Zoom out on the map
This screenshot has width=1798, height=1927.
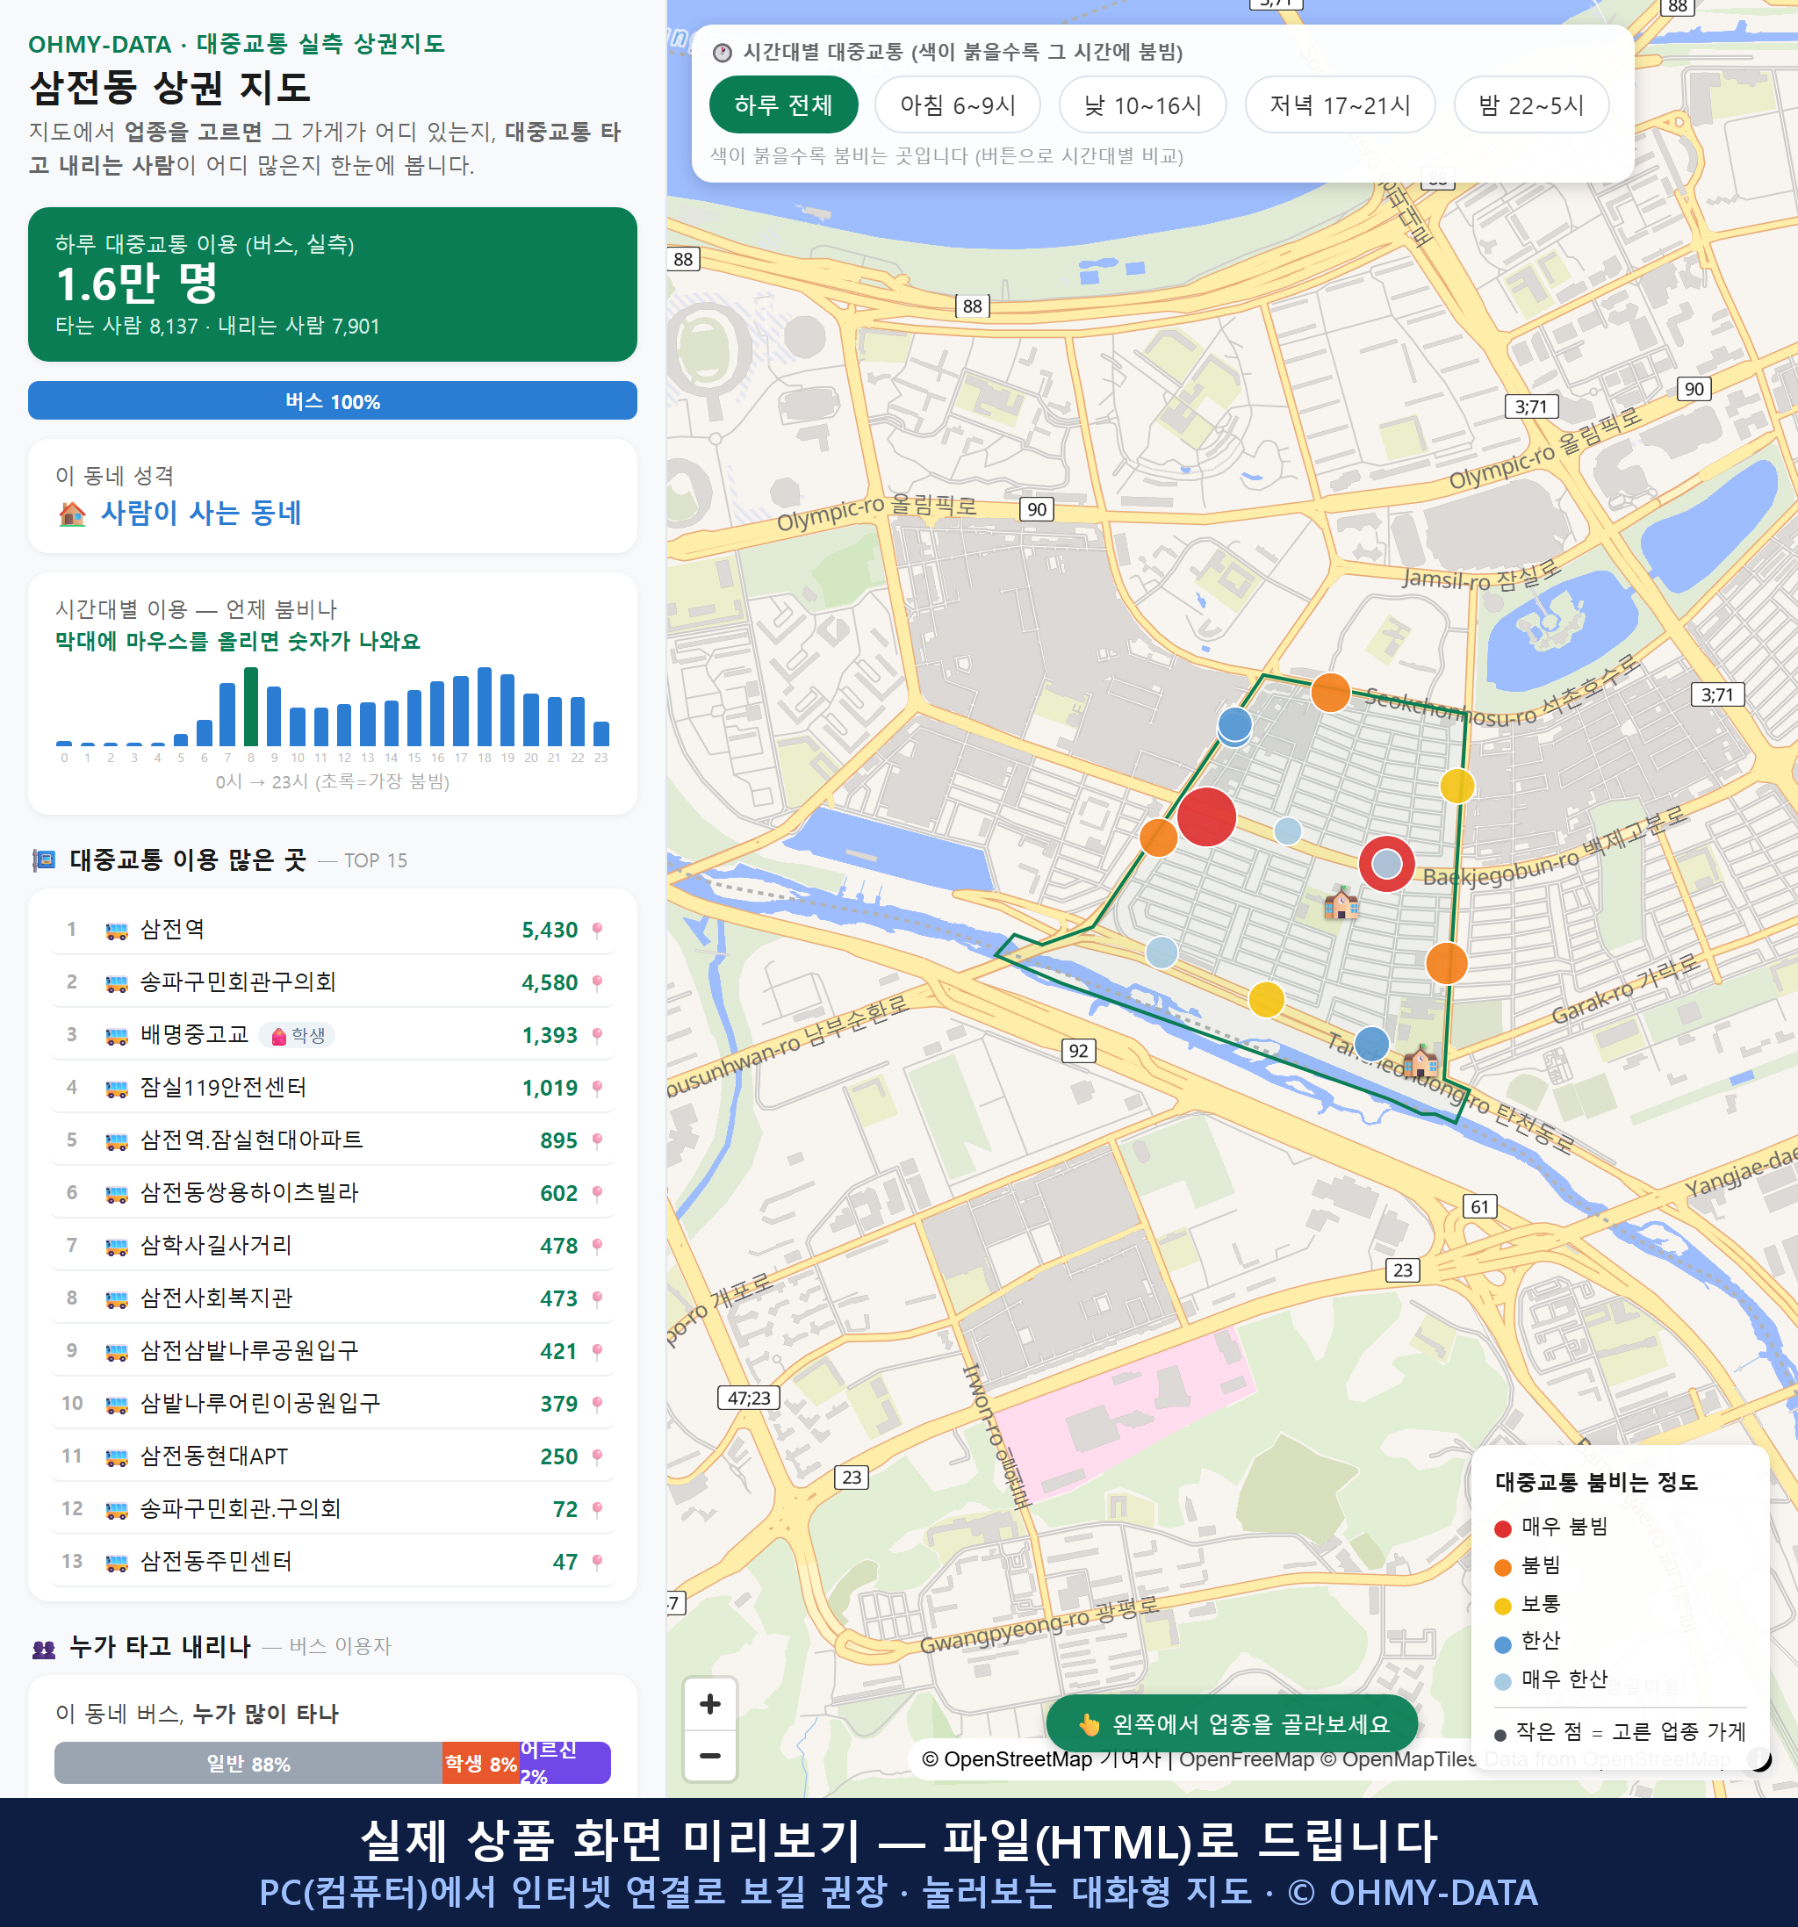[709, 1756]
